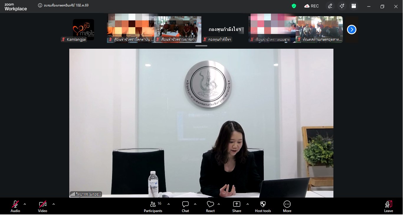Click the REC recording indicator

pos(312,6)
